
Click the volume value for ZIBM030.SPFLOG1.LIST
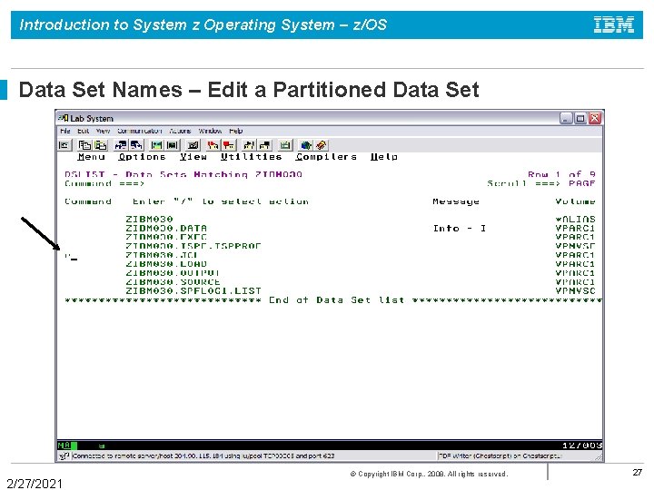pyautogui.click(x=575, y=291)
